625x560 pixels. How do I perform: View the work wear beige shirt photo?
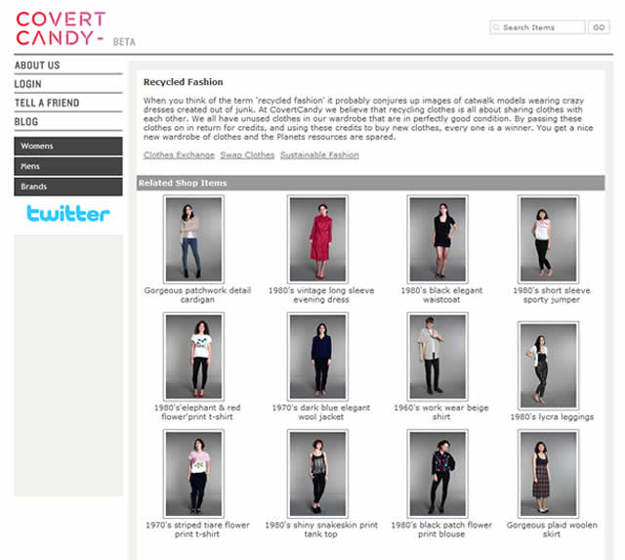tap(437, 357)
